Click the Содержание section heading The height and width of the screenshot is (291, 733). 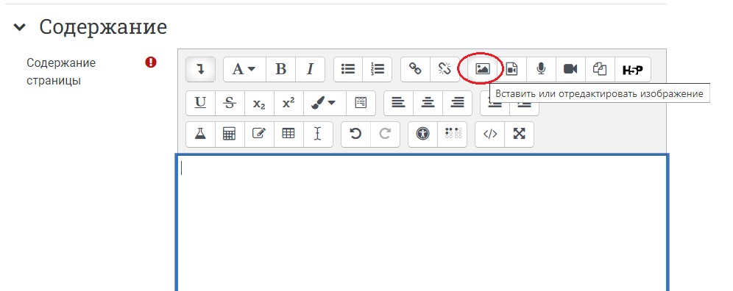[103, 27]
